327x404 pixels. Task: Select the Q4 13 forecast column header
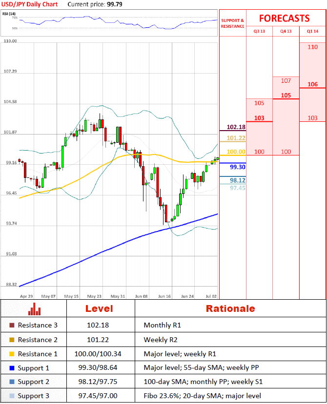[x=286, y=31]
